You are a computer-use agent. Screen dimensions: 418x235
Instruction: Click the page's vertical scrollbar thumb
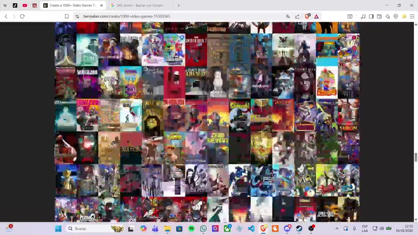click(x=416, y=157)
